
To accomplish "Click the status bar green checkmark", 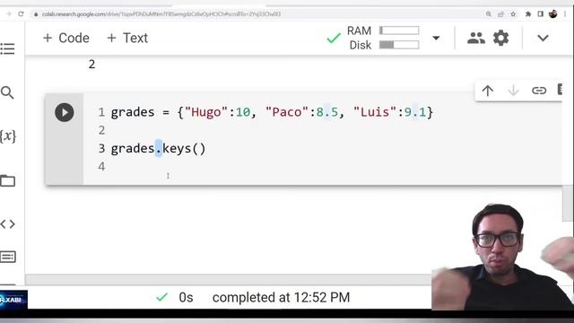I will [161, 297].
